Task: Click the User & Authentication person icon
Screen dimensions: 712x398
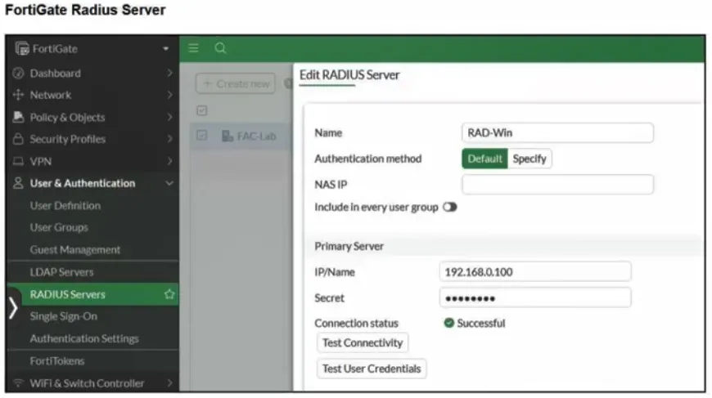Action: pos(18,183)
